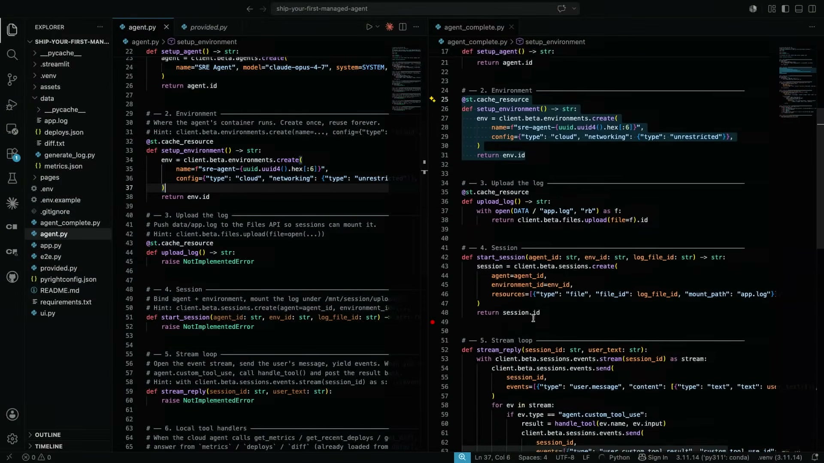This screenshot has height=463, width=824.
Task: Click the zoom magnifier icon in status bar
Action: pos(462,457)
